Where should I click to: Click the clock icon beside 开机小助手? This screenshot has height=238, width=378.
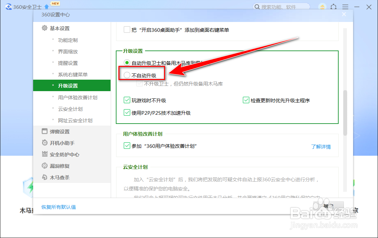[x=45, y=143]
